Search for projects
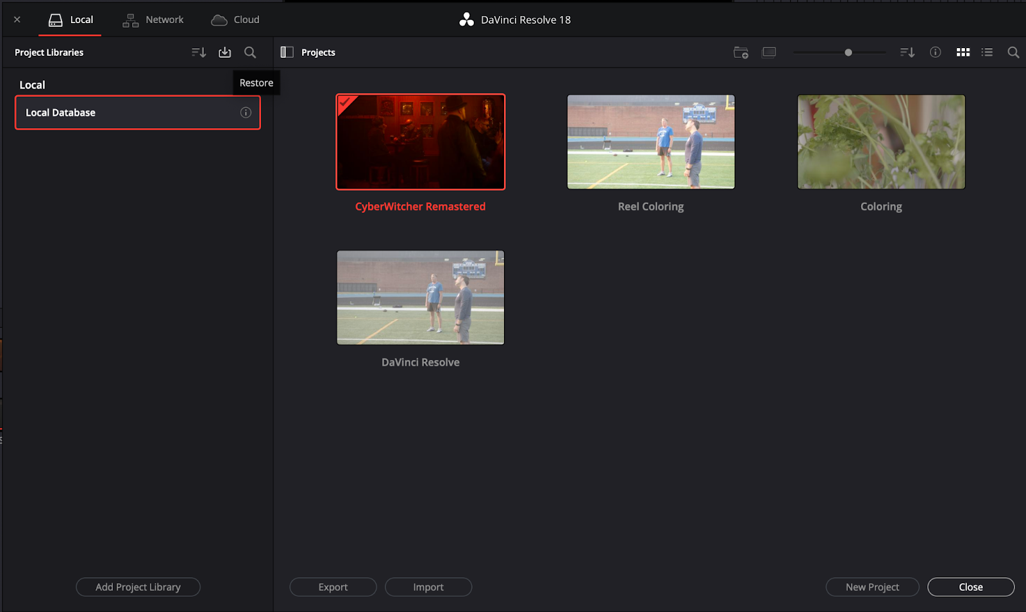 [x=1013, y=52]
